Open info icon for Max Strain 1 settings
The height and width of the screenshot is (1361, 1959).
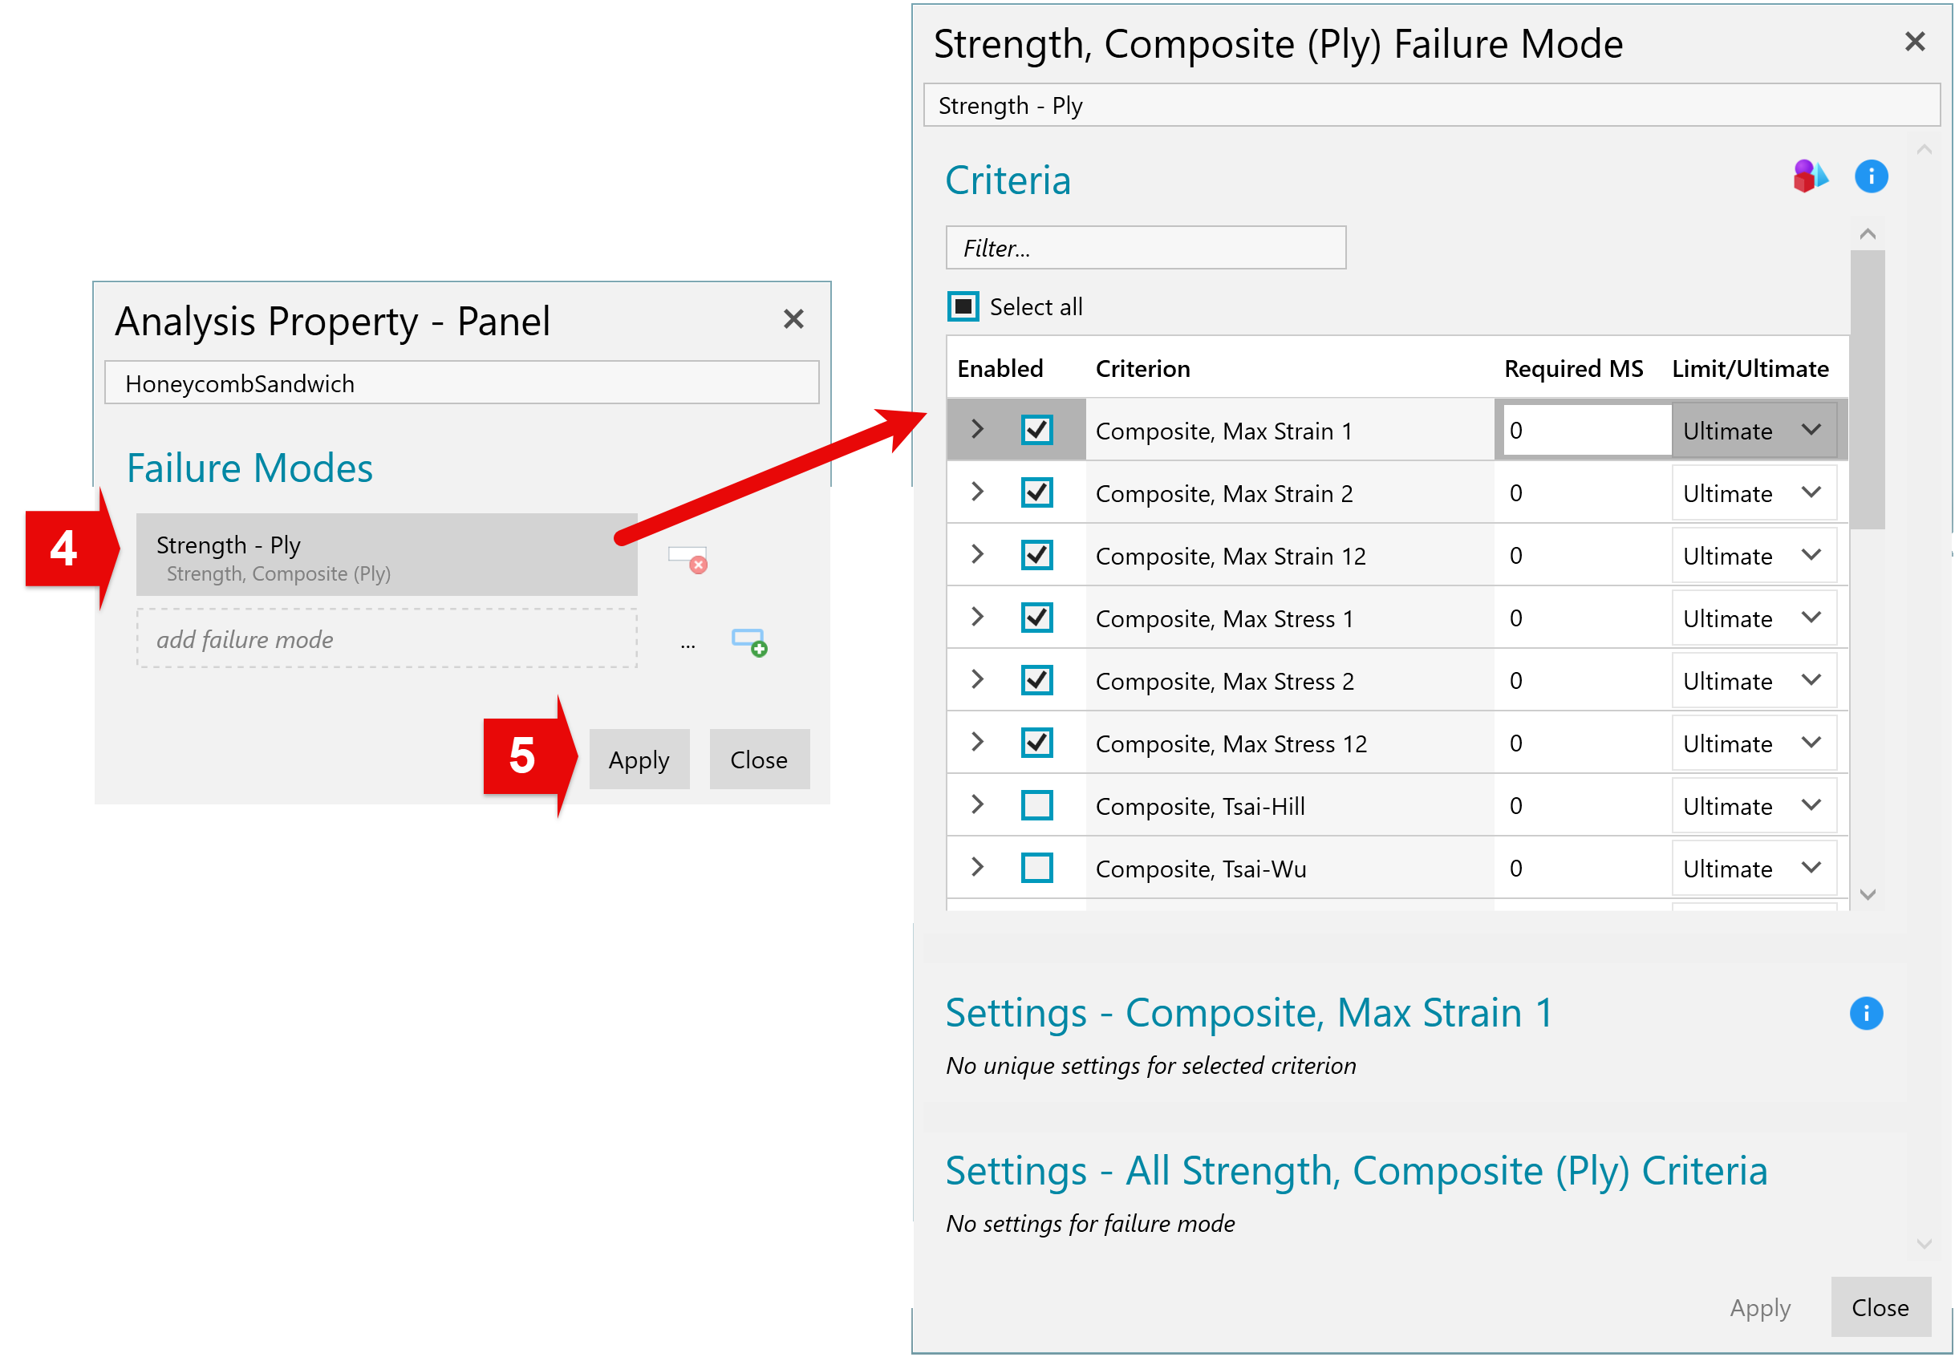pos(1865,1012)
